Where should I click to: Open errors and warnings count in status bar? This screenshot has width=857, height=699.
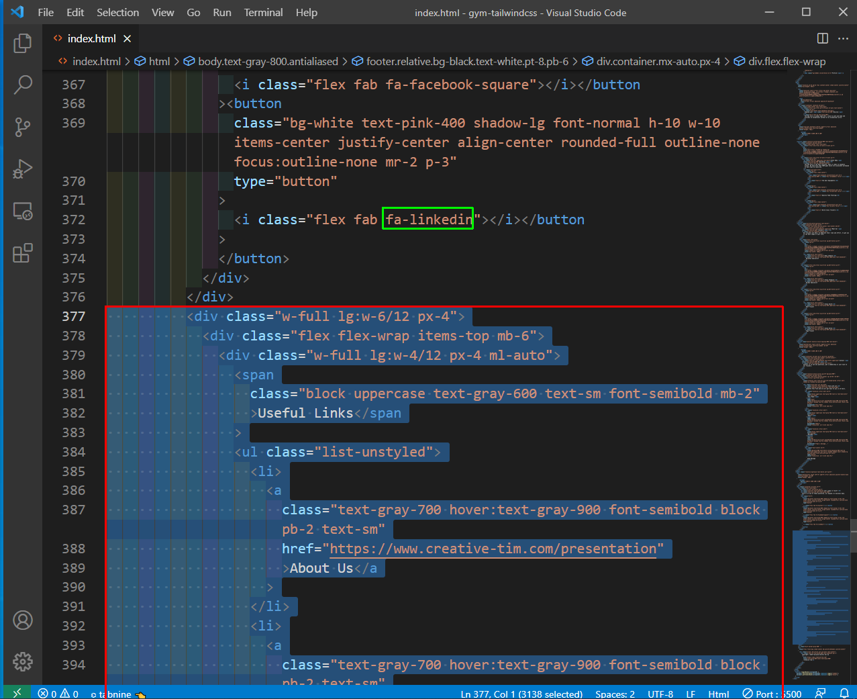point(58,694)
